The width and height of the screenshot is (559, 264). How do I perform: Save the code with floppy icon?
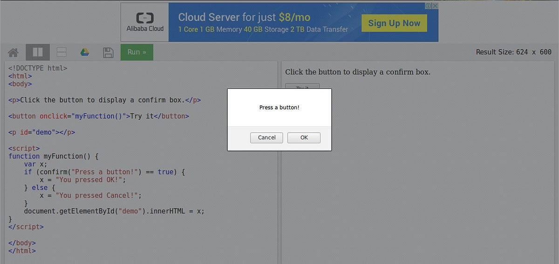coord(108,53)
